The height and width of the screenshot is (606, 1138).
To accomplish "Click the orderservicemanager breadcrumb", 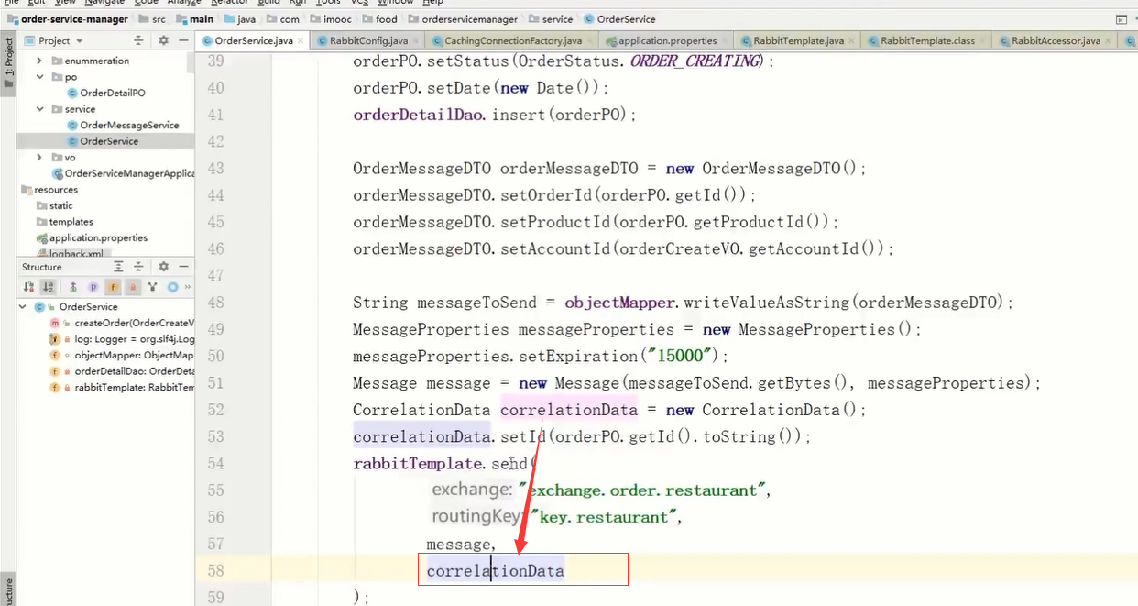I will [x=463, y=18].
